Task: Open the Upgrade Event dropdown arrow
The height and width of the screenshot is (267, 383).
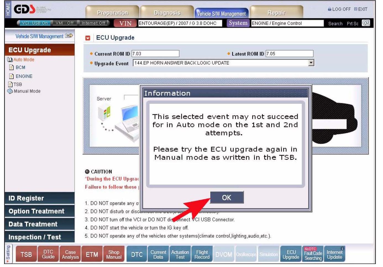Action: coord(311,63)
